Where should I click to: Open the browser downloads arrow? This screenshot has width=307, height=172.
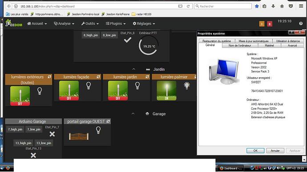tap(273, 6)
